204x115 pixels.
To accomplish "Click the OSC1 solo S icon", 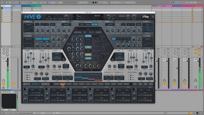I will [33, 22].
